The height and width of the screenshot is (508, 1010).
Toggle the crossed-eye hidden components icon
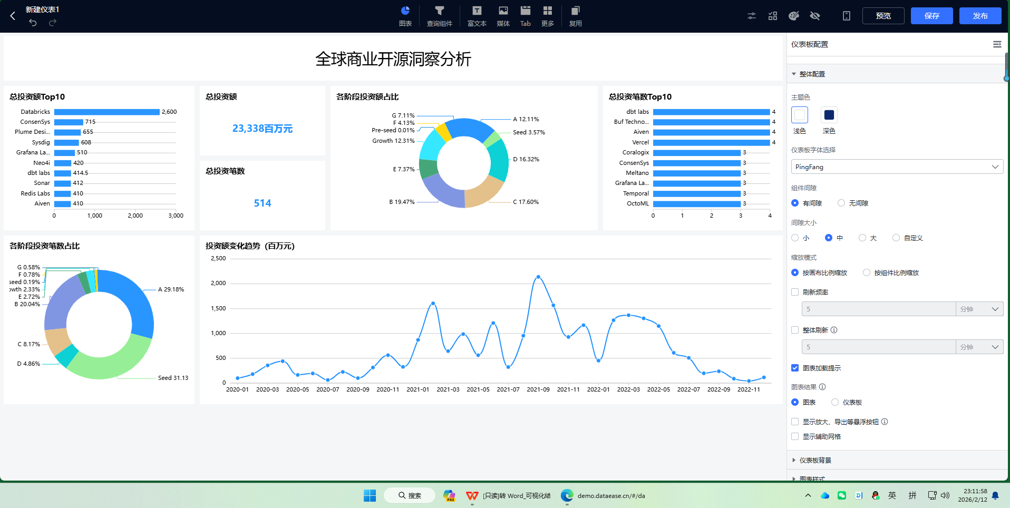pos(815,16)
